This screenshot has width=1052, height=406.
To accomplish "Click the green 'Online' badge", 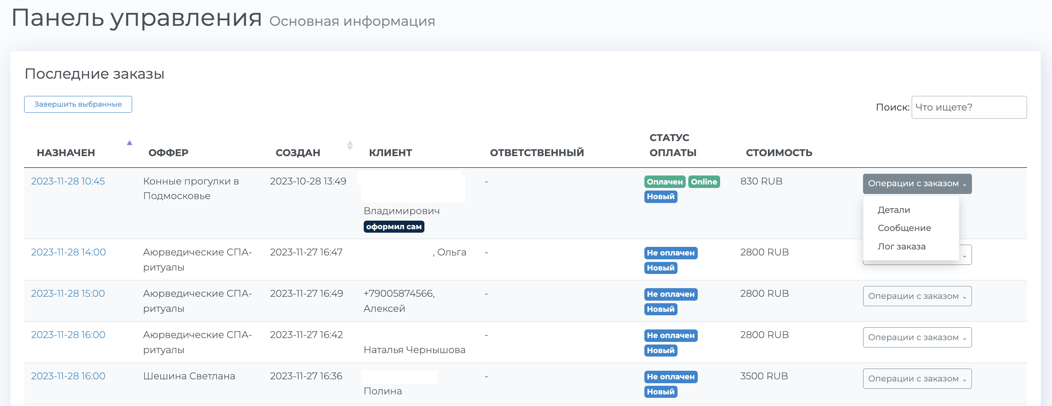I will click(704, 182).
